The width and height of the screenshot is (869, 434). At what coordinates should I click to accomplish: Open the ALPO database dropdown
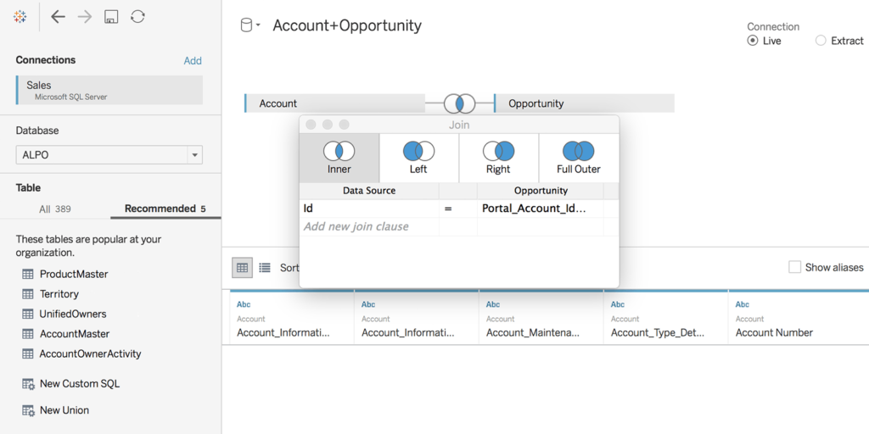[109, 155]
